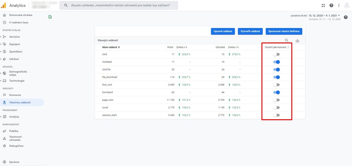Image resolution: width=352 pixels, height=166 pixels.
Task: Open Publika configuration
Action: [x=13, y=131]
